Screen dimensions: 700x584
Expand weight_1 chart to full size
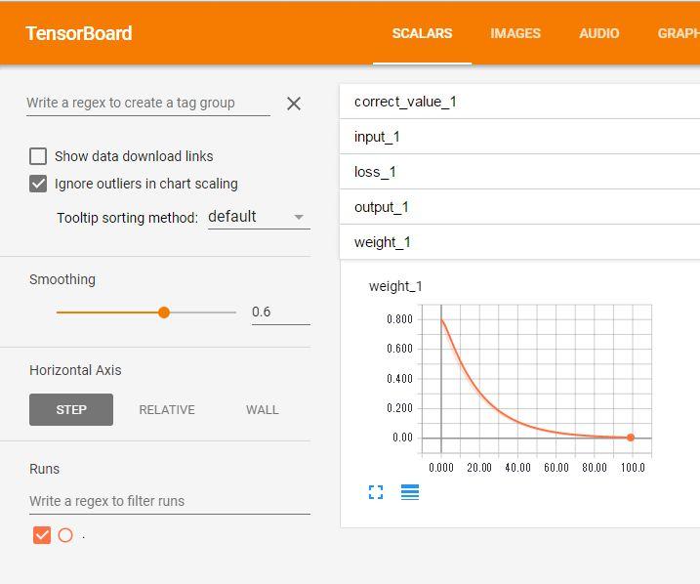click(x=376, y=492)
